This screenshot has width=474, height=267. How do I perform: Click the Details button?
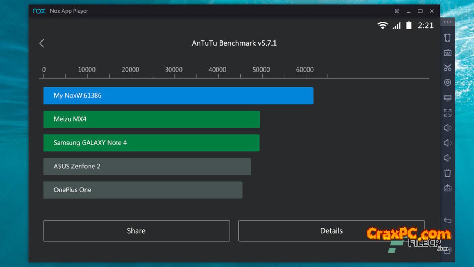coord(331,231)
